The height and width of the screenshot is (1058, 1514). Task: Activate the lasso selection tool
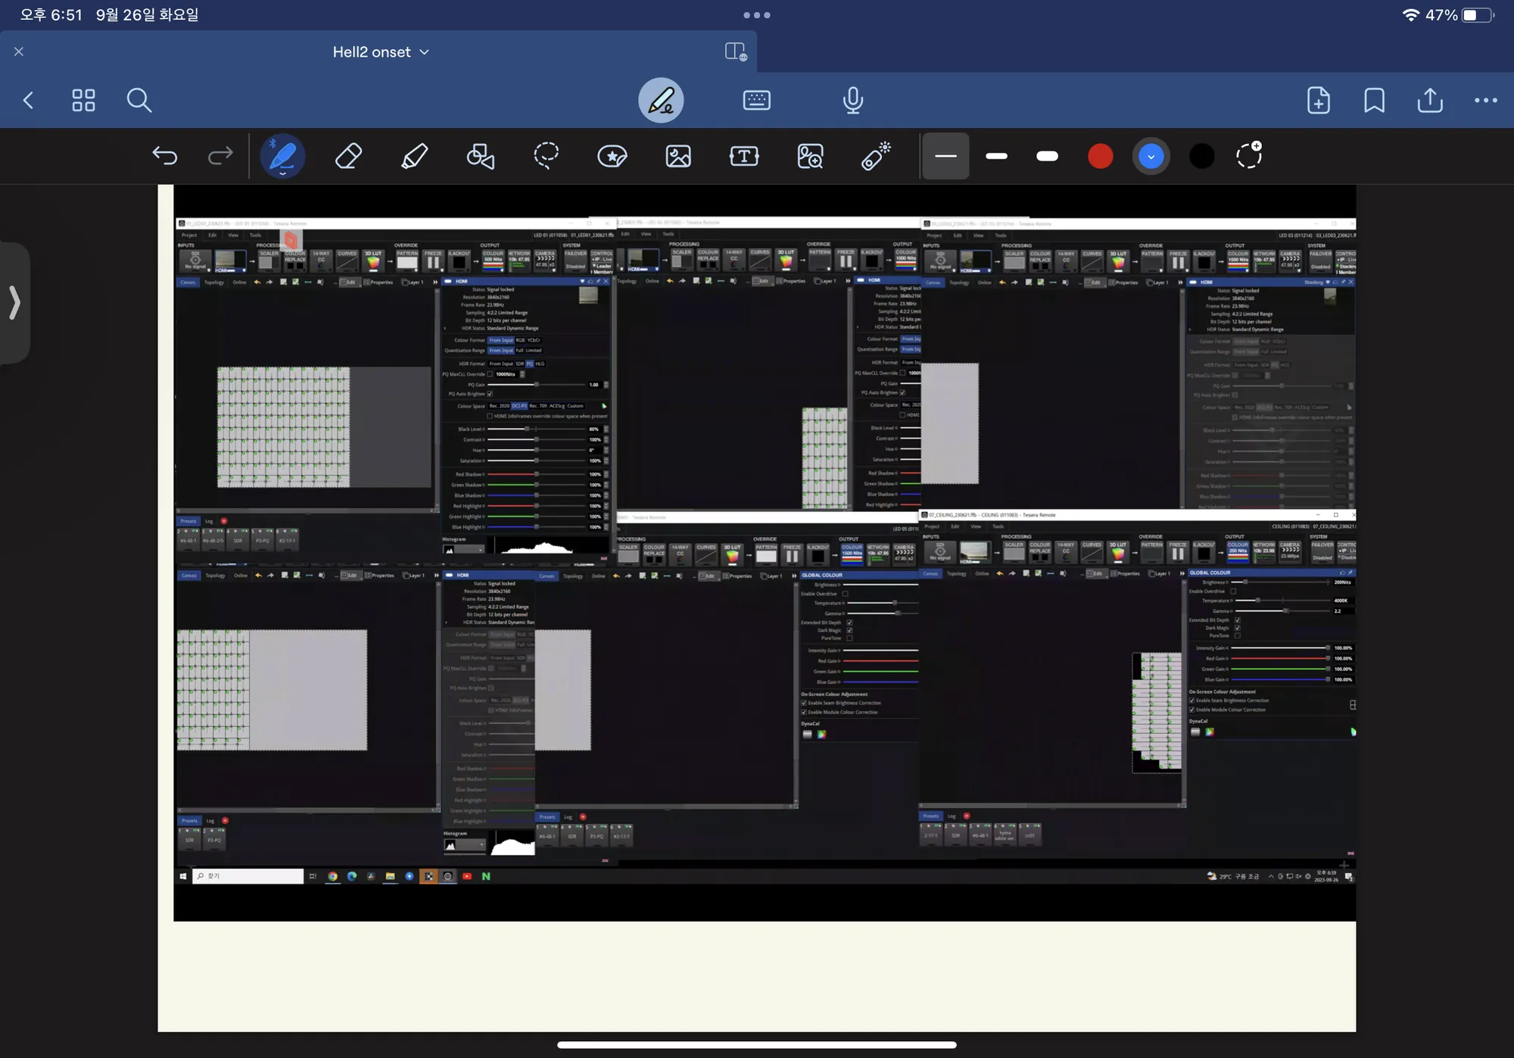(546, 156)
